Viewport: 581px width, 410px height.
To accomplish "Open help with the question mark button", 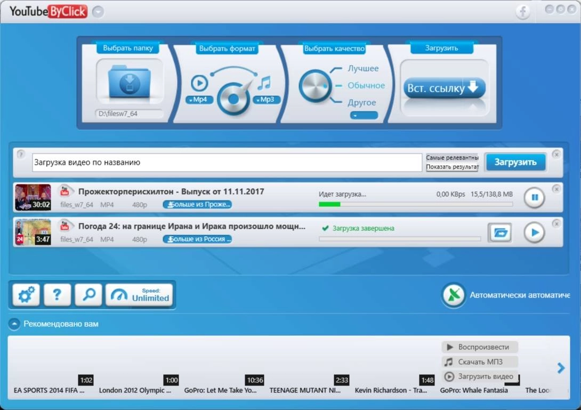I will tap(57, 295).
